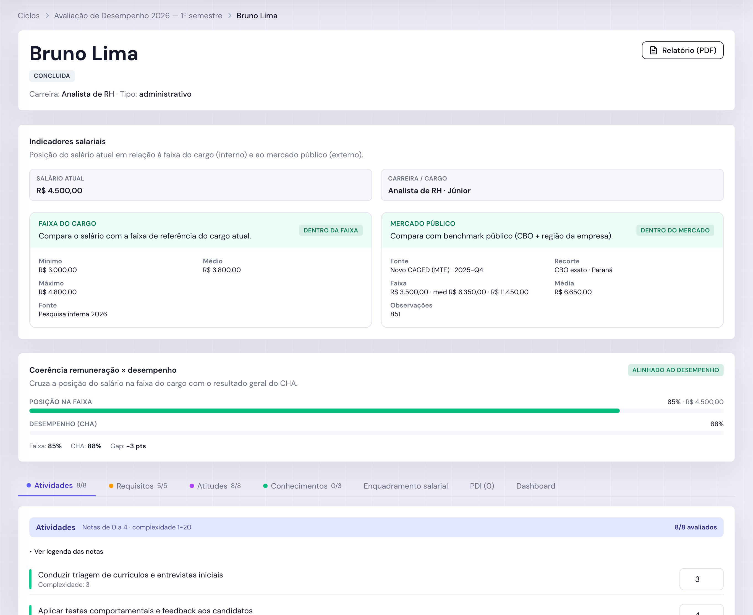Click 'Analista de RH · Júnior' cargo text
Image resolution: width=753 pixels, height=615 pixels.
coord(429,190)
